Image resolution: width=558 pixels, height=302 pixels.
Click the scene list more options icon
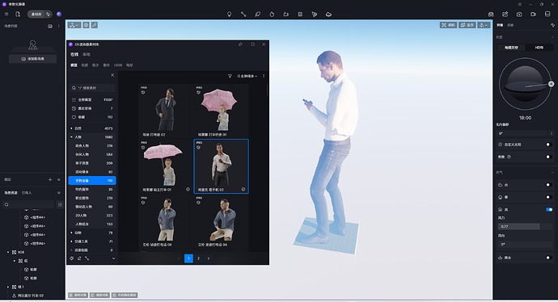[x=59, y=27]
